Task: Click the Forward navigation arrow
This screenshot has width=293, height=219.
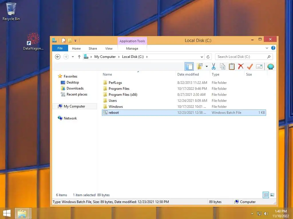Action: click(66, 57)
